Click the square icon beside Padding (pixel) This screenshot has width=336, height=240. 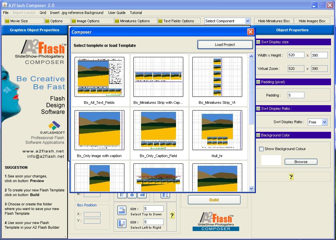[x=258, y=82]
